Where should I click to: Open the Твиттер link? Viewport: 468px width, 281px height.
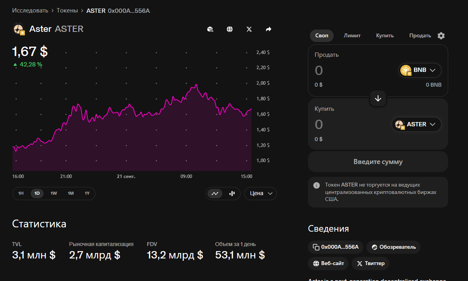tap(370, 264)
